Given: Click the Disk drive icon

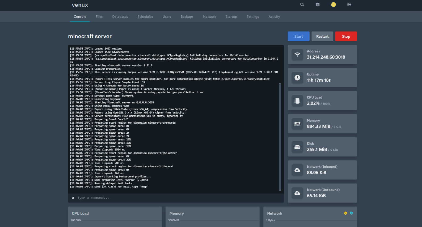Looking at the screenshot, I should (x=297, y=147).
